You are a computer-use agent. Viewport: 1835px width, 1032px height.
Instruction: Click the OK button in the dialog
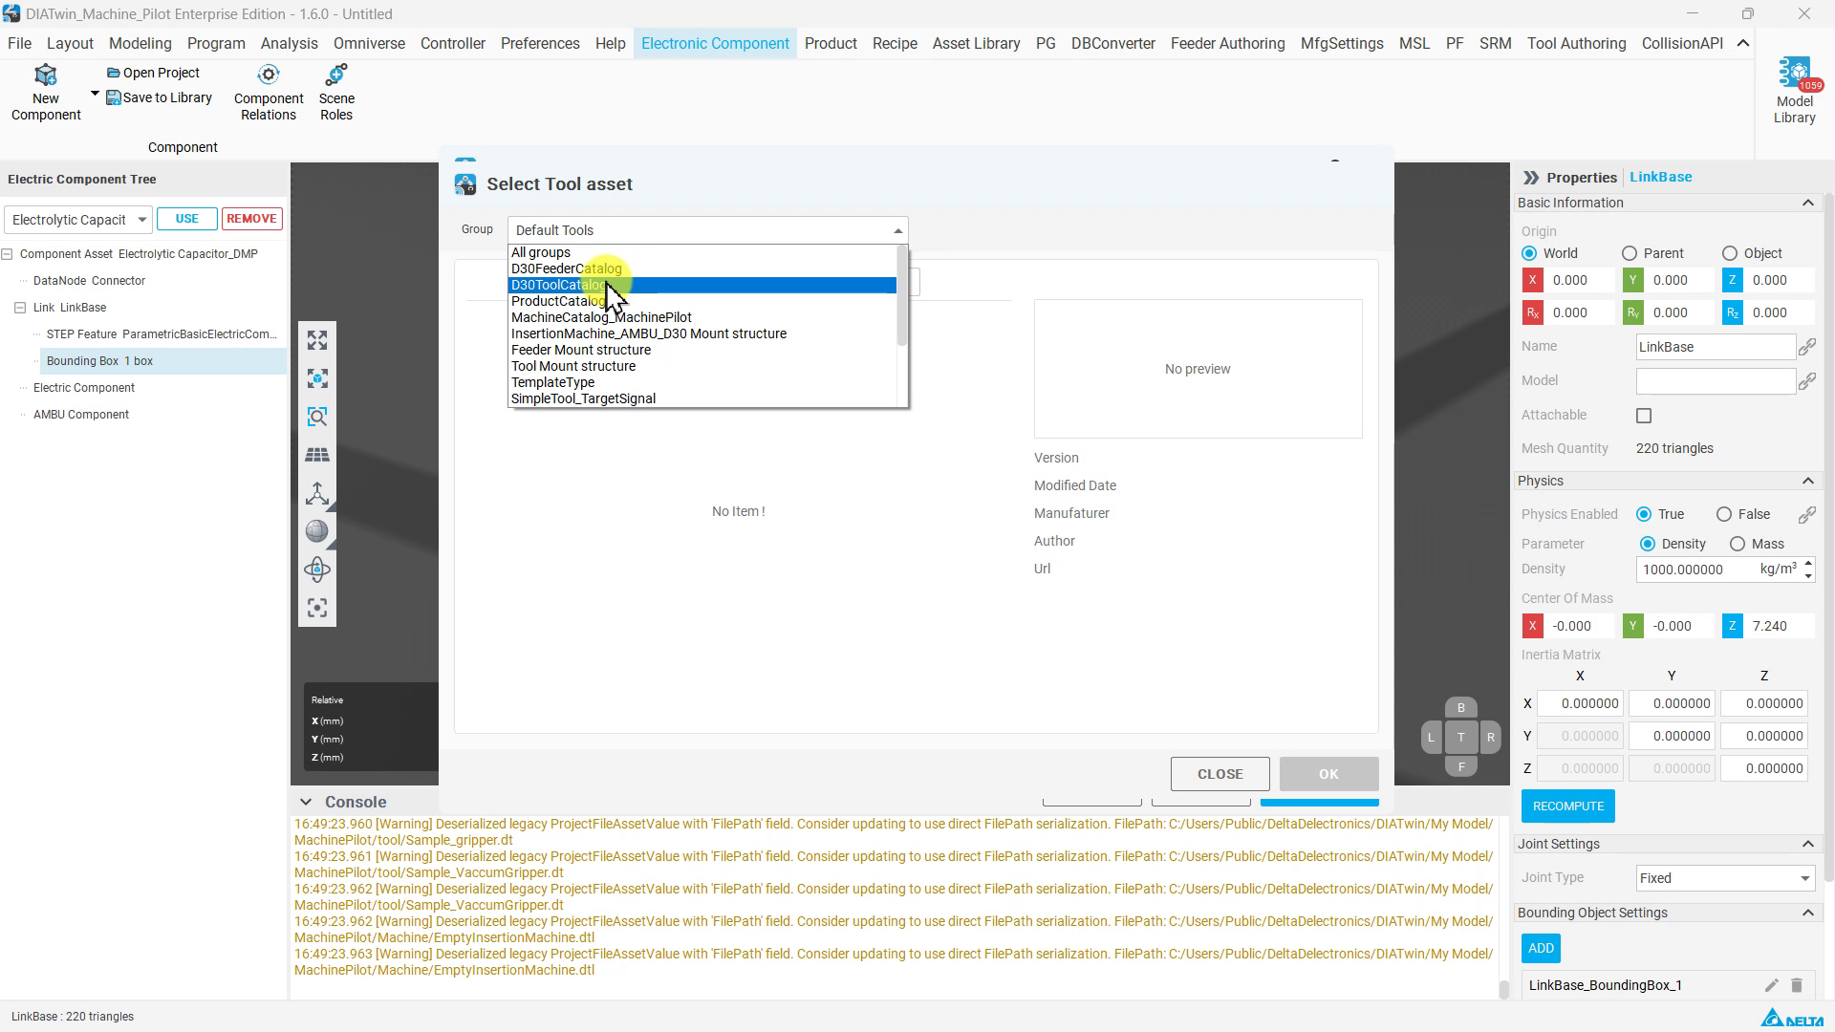pyautogui.click(x=1328, y=774)
